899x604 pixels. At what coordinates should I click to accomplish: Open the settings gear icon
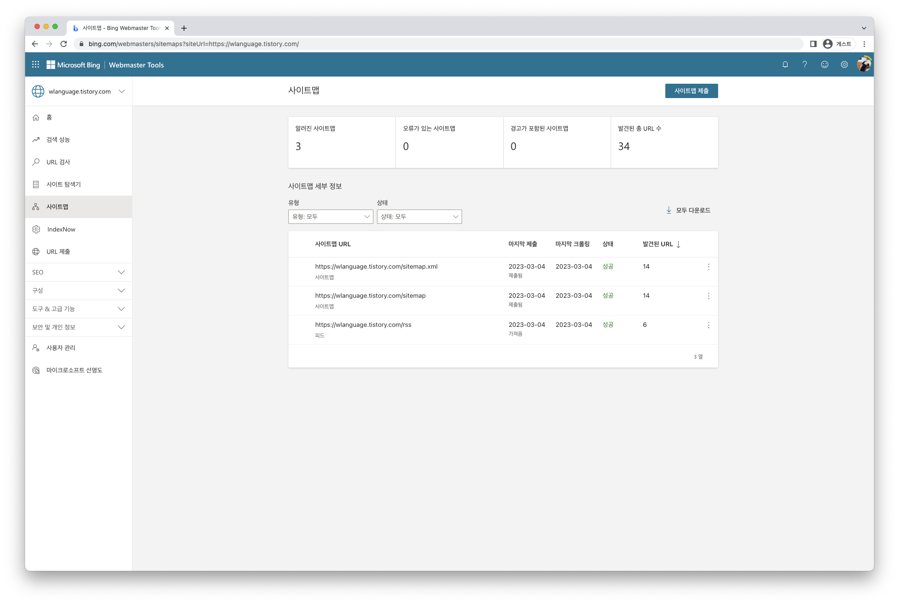point(844,64)
